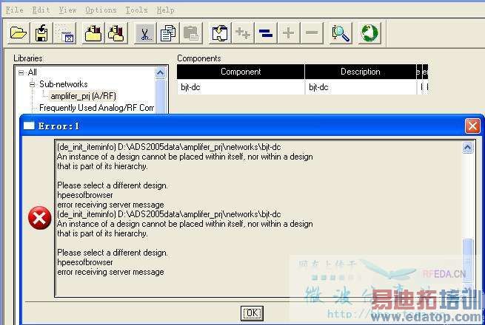This screenshot has width=485, height=325.
Task: Select amplifer_prj (A/RF) library item
Action: [x=83, y=96]
